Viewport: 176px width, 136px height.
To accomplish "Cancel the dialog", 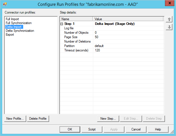I will [x=136, y=129].
